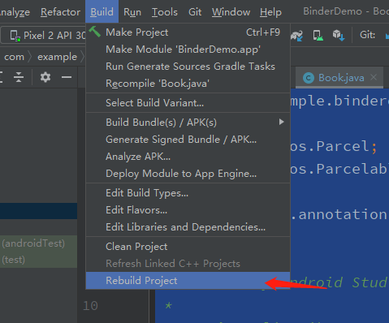Select Deploy Module to App Engine...
389x323 pixels.
[188, 174]
